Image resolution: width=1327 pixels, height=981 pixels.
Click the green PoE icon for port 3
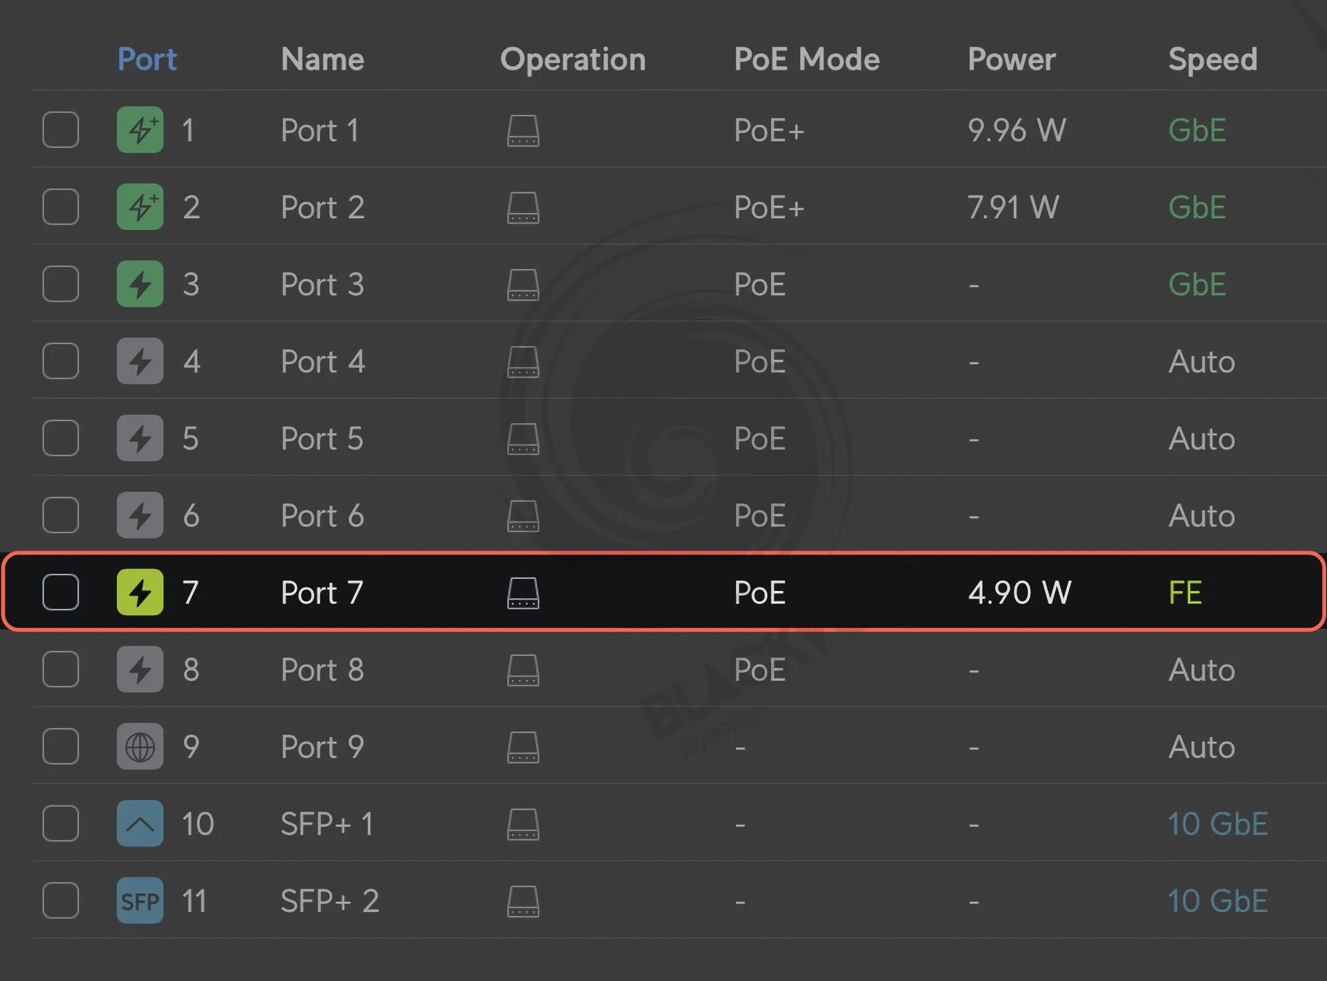140,284
